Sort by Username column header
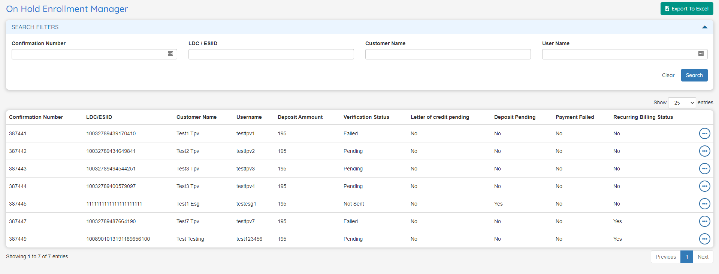 pos(249,117)
